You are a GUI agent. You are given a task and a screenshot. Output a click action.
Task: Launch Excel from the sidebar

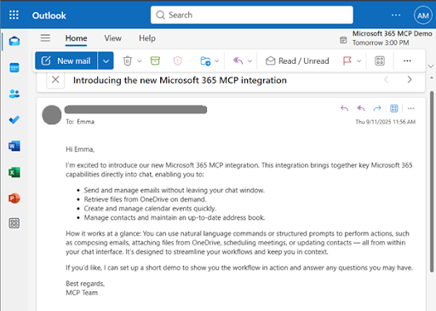(x=14, y=172)
